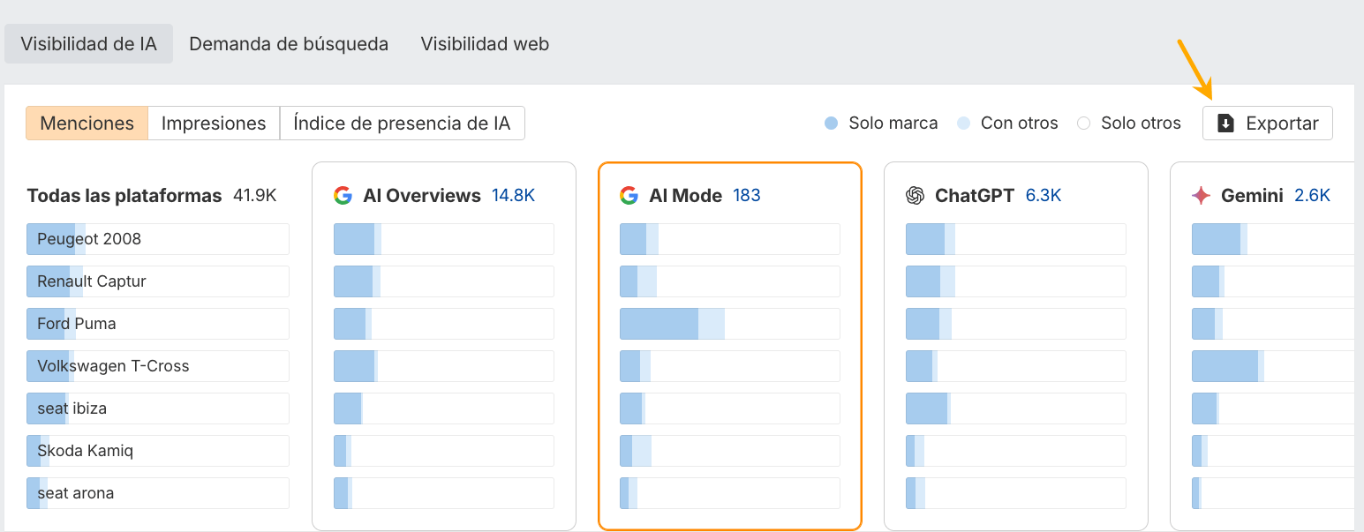Enable the Con otros filter
The width and height of the screenshot is (1364, 532).
[x=963, y=124]
